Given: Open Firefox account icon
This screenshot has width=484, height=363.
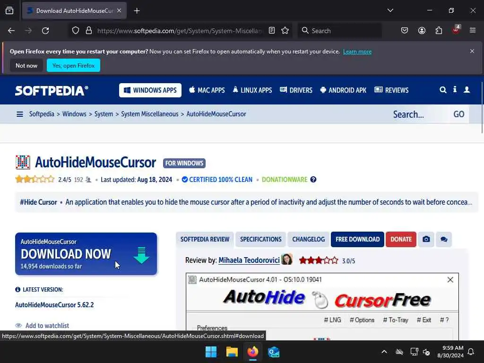Looking at the screenshot, I should point(422,31).
